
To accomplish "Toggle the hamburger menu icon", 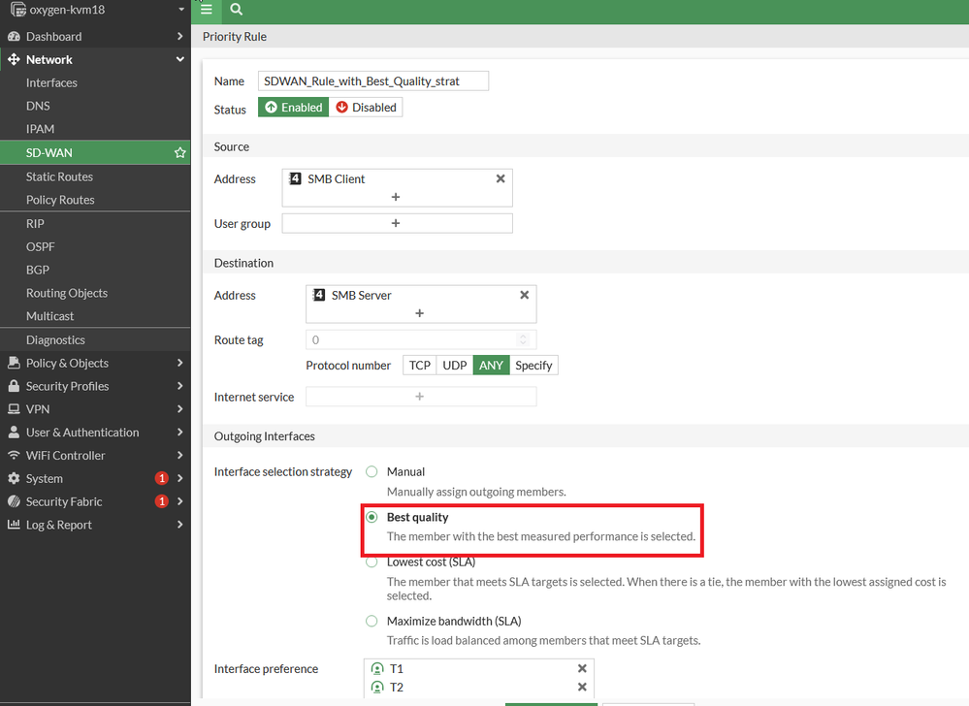I will [207, 10].
